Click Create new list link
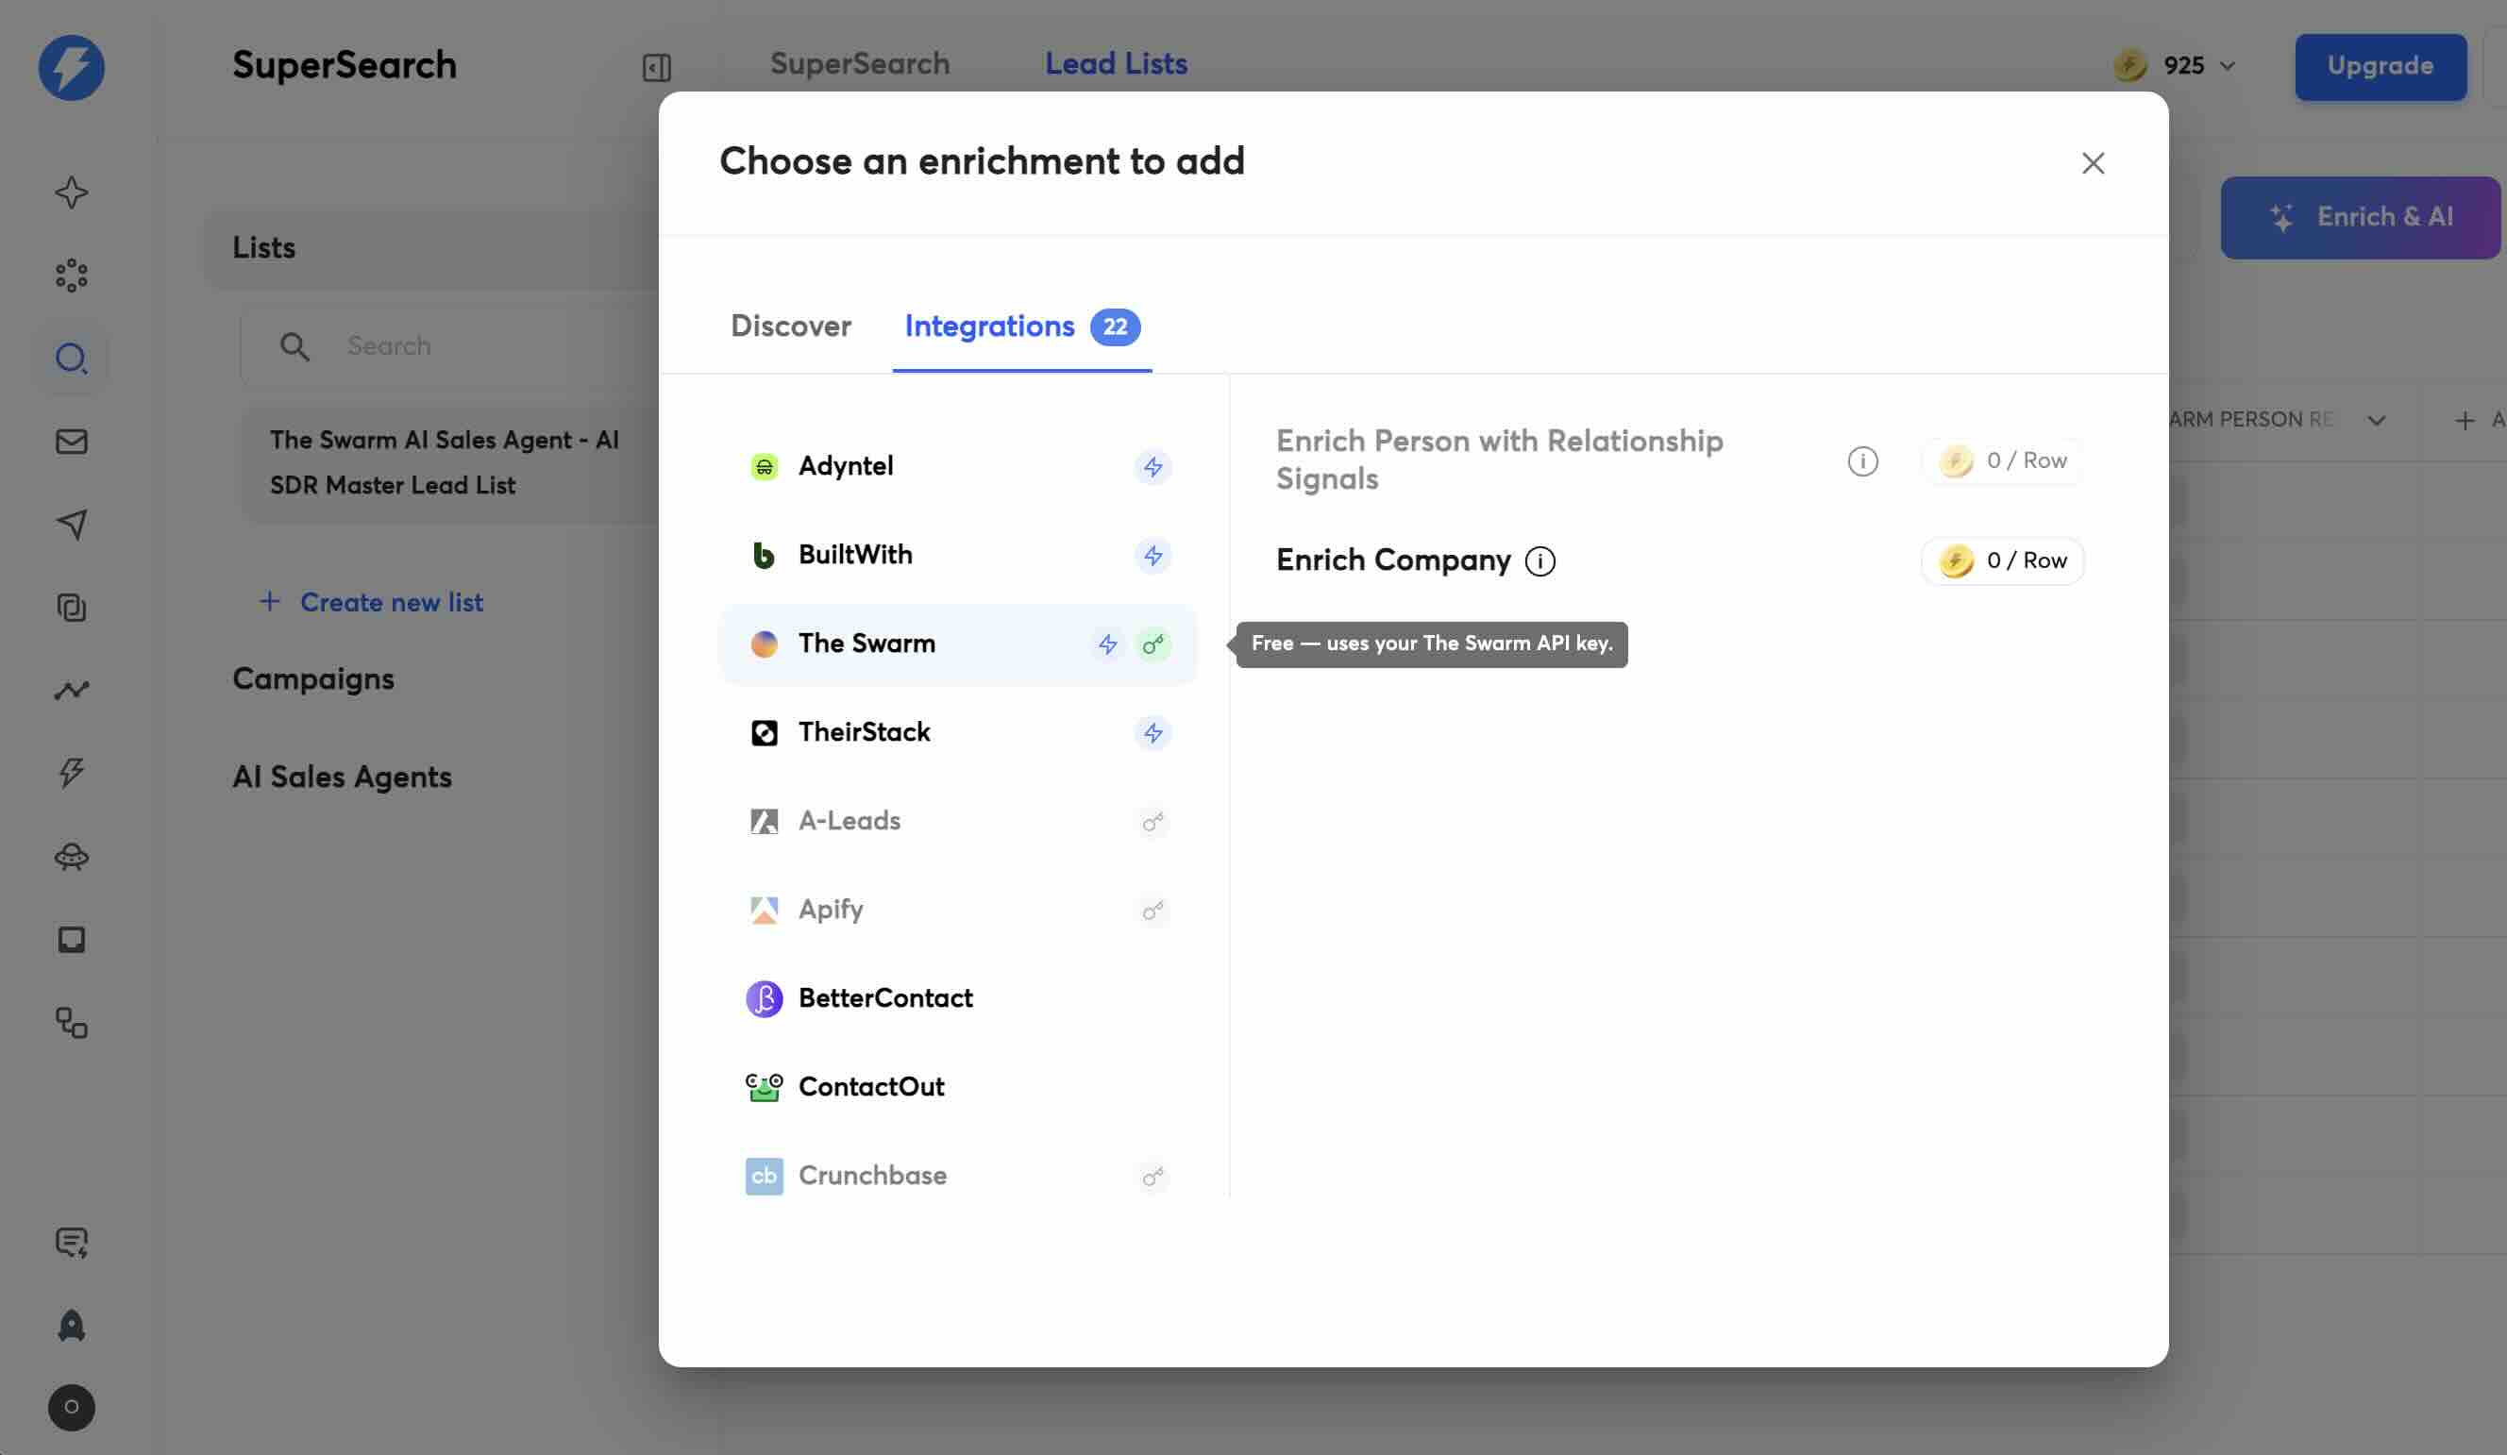Screen dimensions: 2507x1455 (x=371, y=602)
